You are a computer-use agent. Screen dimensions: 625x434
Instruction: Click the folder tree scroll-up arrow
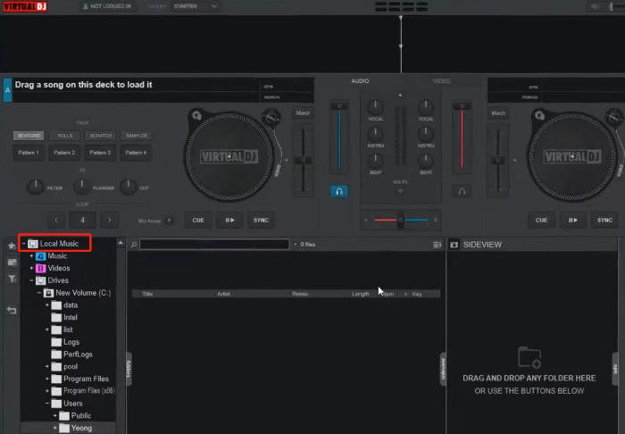pyautogui.click(x=121, y=243)
